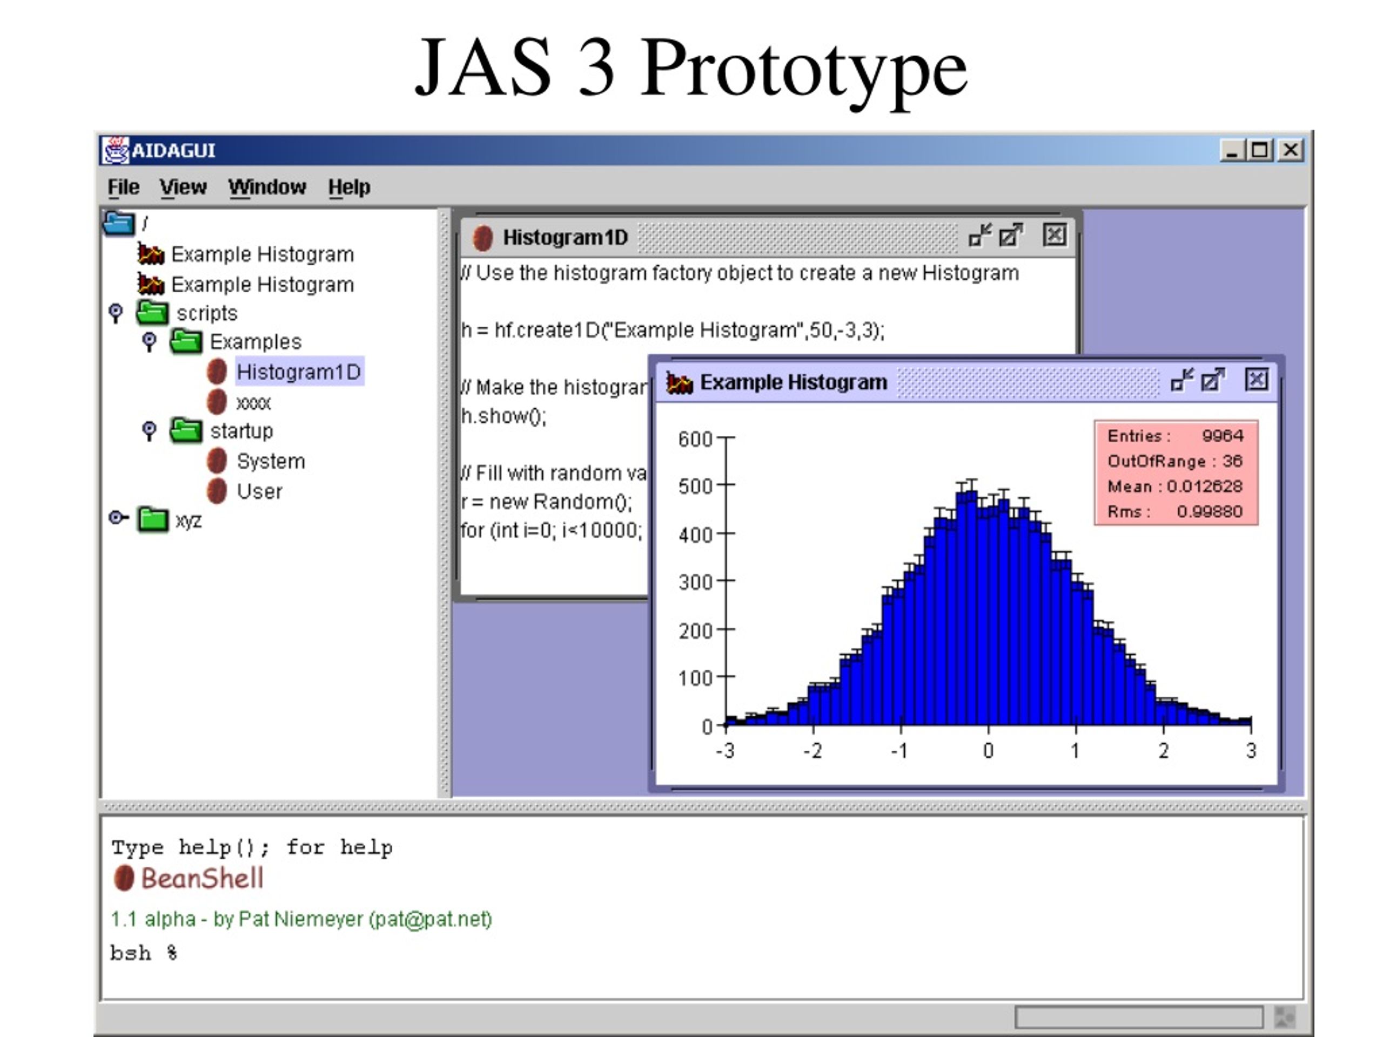
Task: Click the second Example Histogram chart icon
Action: coord(151,284)
